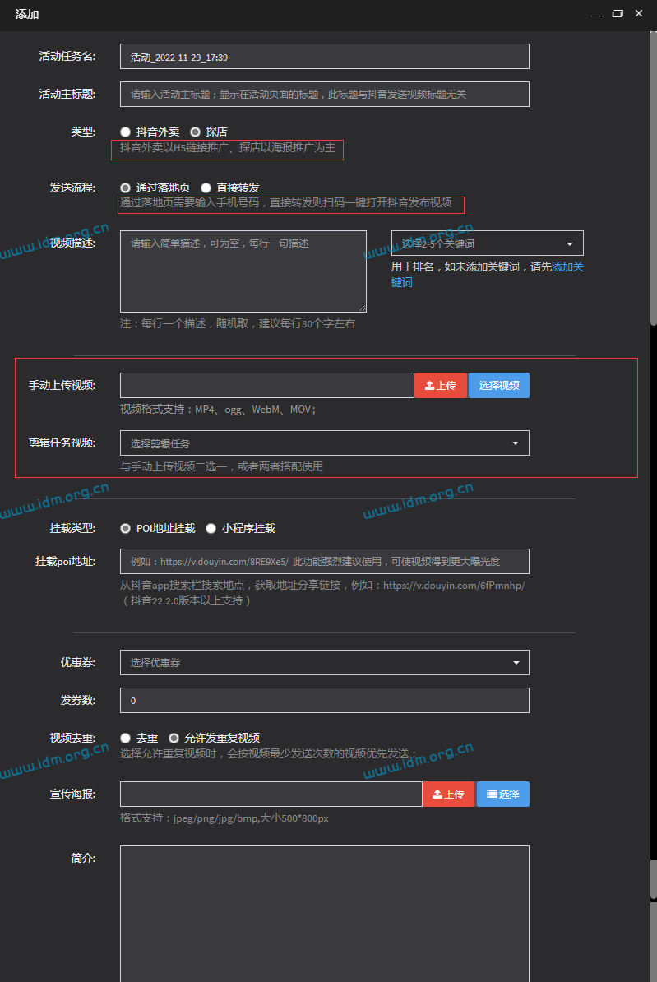This screenshot has width=657, height=982.
Task: Select 小程序挂载 mount type
Action: 211,529
